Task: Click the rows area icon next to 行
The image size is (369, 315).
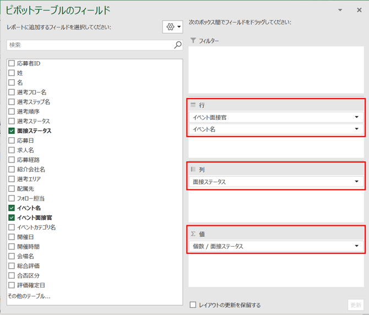Action: pos(193,105)
